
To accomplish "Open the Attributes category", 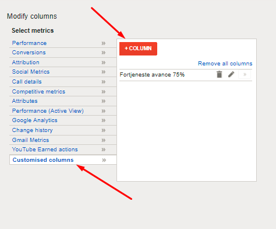I will 25,101.
